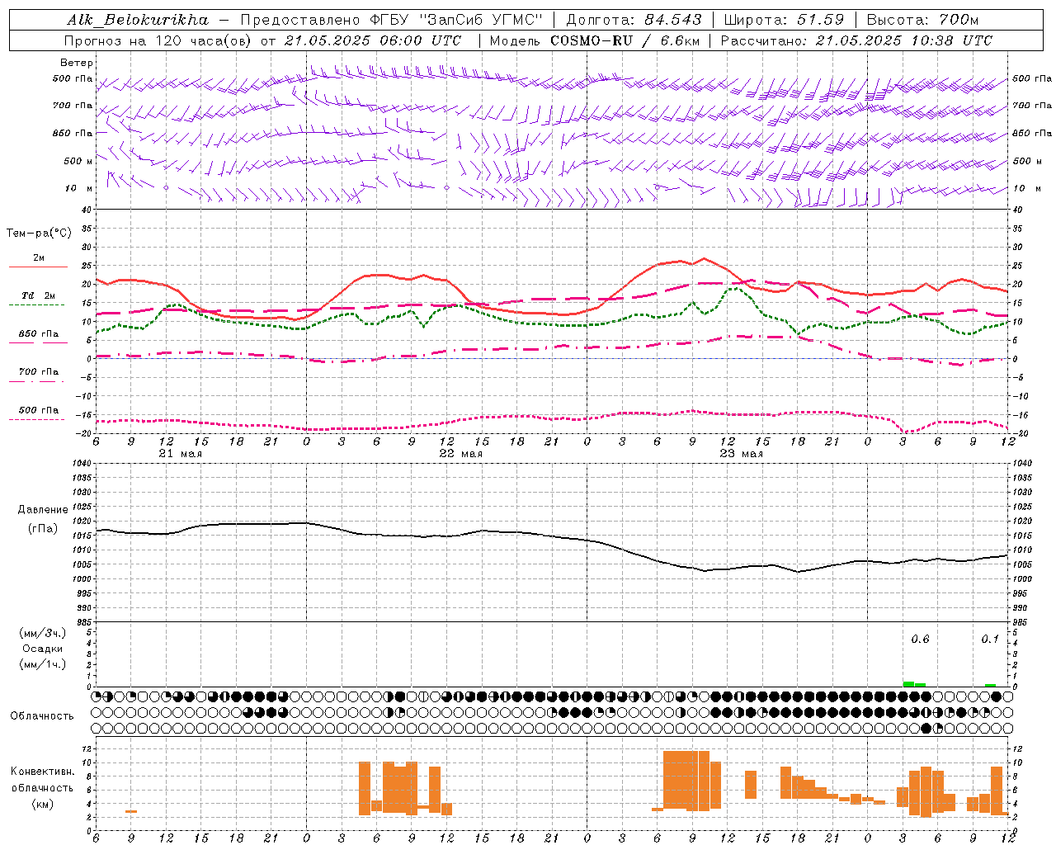
Task: Click the 500 гПа temperature legend label
Action: (x=39, y=410)
